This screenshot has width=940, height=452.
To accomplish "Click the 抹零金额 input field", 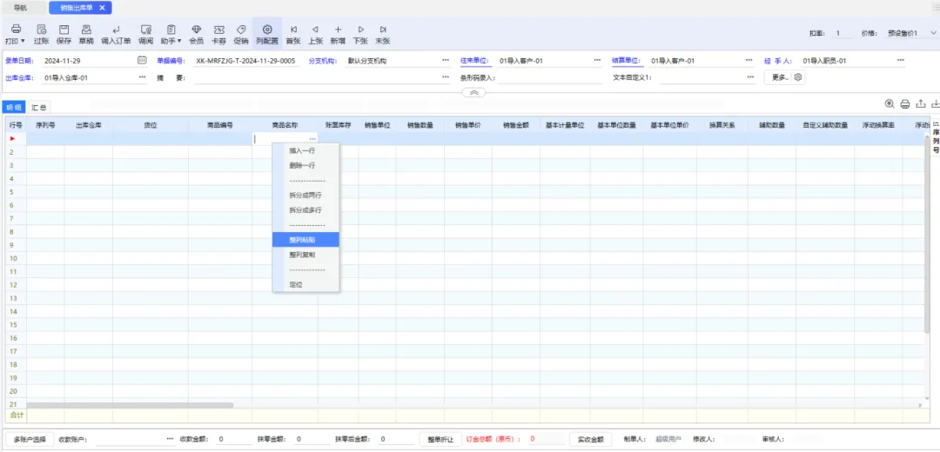I will (311, 440).
